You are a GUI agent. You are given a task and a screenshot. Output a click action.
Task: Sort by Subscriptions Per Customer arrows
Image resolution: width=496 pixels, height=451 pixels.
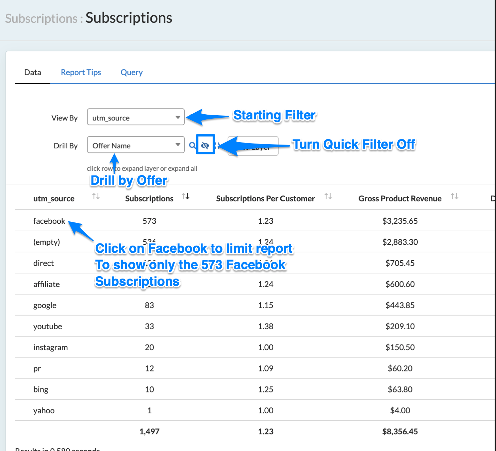tap(328, 196)
